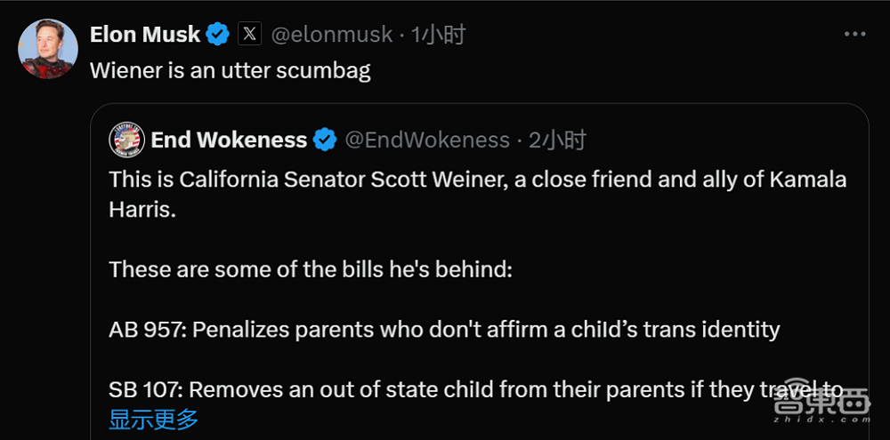Click the 1小时 timestamp on the tweet
Viewport: 890px width, 440px height.
pyautogui.click(x=439, y=35)
